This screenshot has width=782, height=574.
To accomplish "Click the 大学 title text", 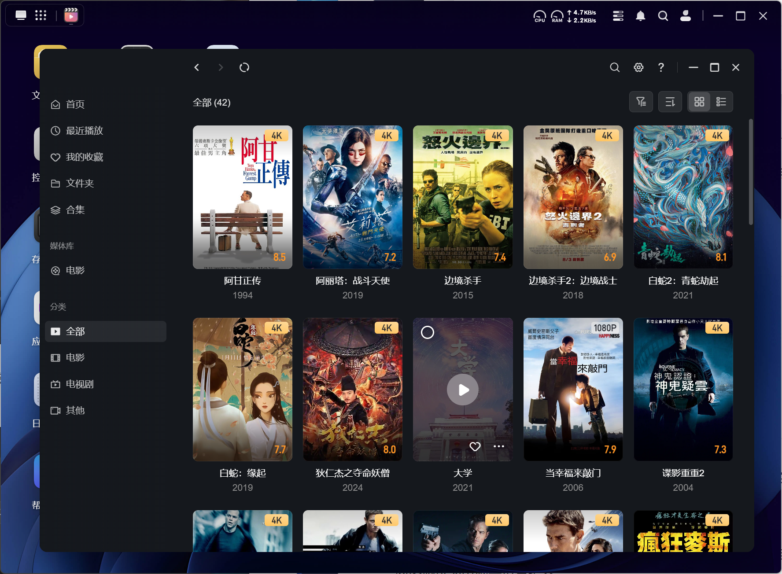I will tap(463, 473).
